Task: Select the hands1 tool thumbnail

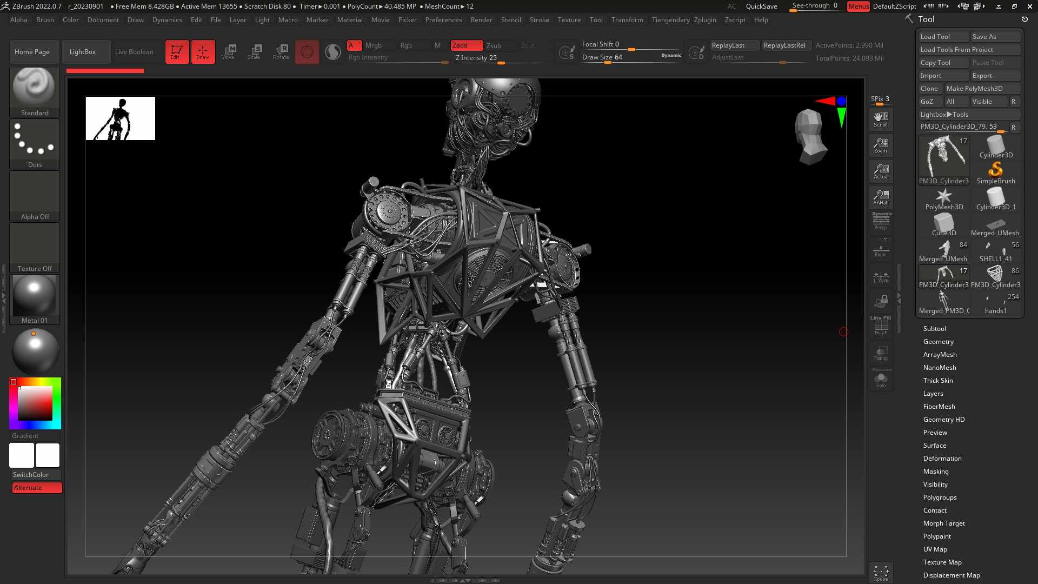Action: (x=996, y=304)
